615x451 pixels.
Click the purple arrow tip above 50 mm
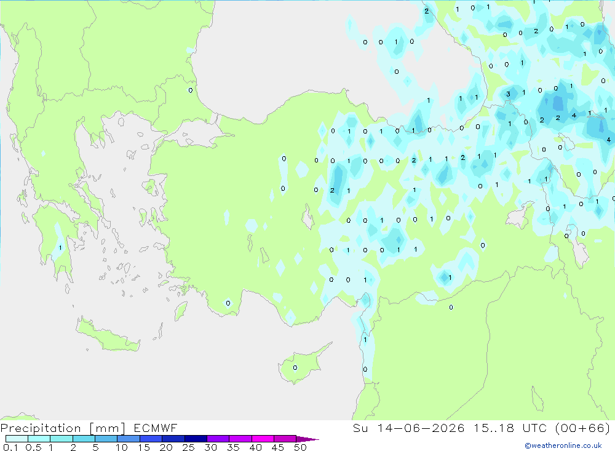(307, 439)
